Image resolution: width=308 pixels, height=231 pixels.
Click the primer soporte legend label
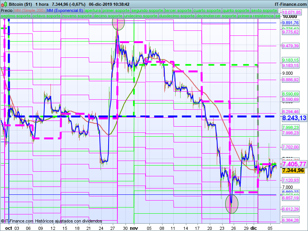point(116,10)
